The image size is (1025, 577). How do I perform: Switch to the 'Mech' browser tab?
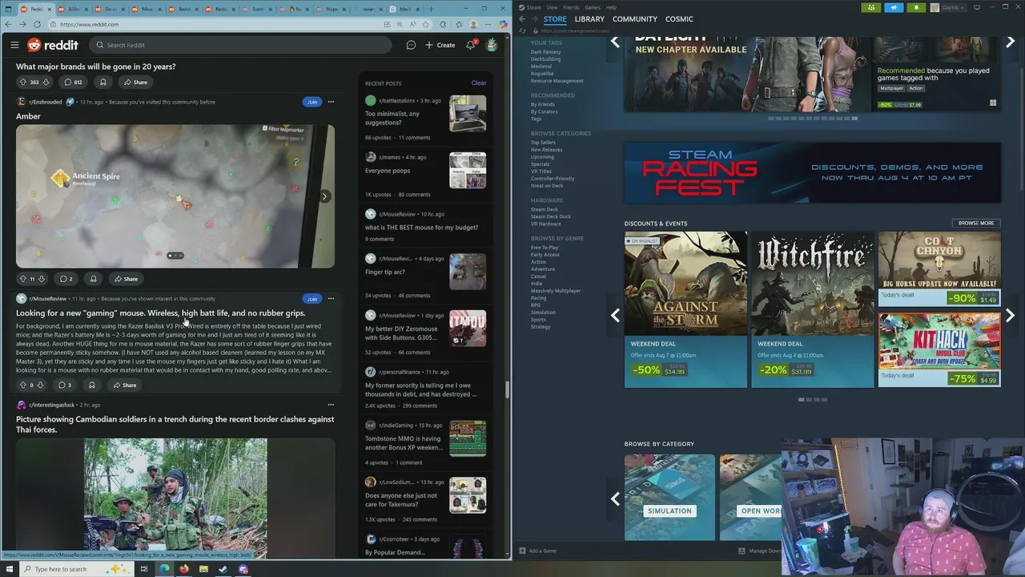[x=404, y=9]
